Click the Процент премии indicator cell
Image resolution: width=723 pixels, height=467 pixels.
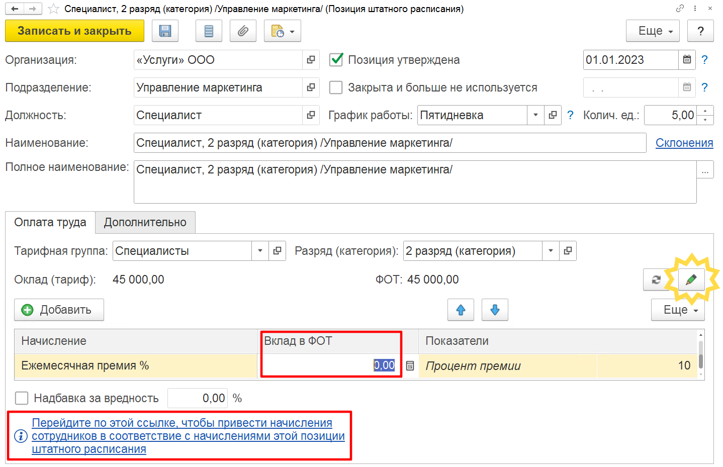508,366
